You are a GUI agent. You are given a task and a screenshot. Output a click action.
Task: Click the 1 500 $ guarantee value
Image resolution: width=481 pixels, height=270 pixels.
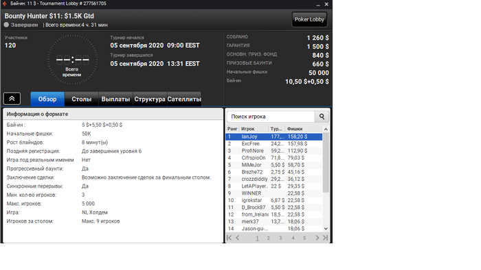(317, 47)
